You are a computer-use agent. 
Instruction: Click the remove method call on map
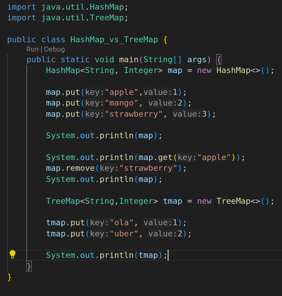coord(80,169)
